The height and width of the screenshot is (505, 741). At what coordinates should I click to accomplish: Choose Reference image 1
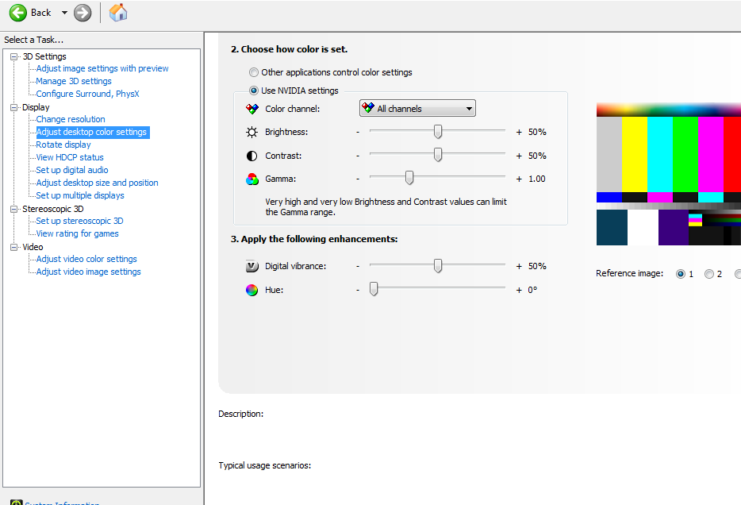click(681, 274)
